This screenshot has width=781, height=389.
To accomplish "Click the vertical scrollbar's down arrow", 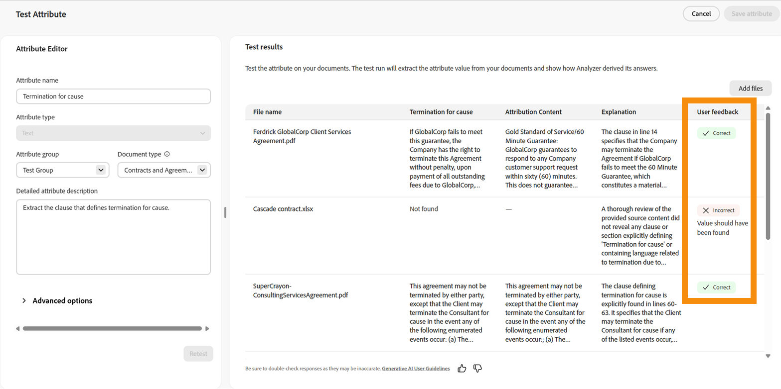I will click(x=768, y=356).
